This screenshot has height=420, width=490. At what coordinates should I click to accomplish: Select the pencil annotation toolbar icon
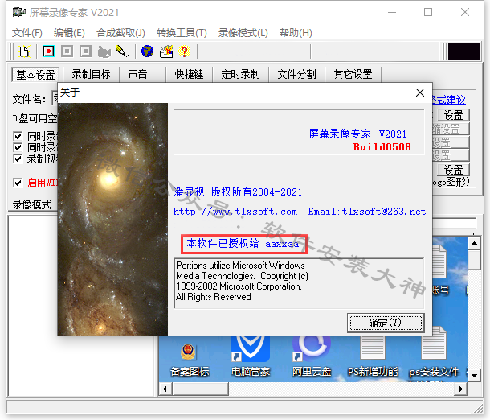pyautogui.click(x=122, y=51)
